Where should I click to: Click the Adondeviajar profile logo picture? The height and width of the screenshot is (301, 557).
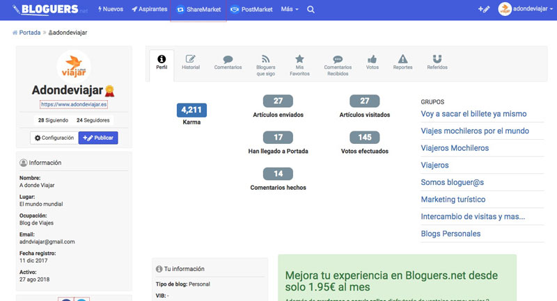tap(74, 66)
